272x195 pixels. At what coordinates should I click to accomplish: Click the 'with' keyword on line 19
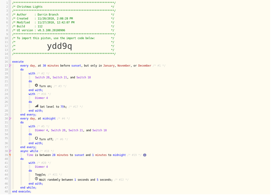(x=32, y=74)
